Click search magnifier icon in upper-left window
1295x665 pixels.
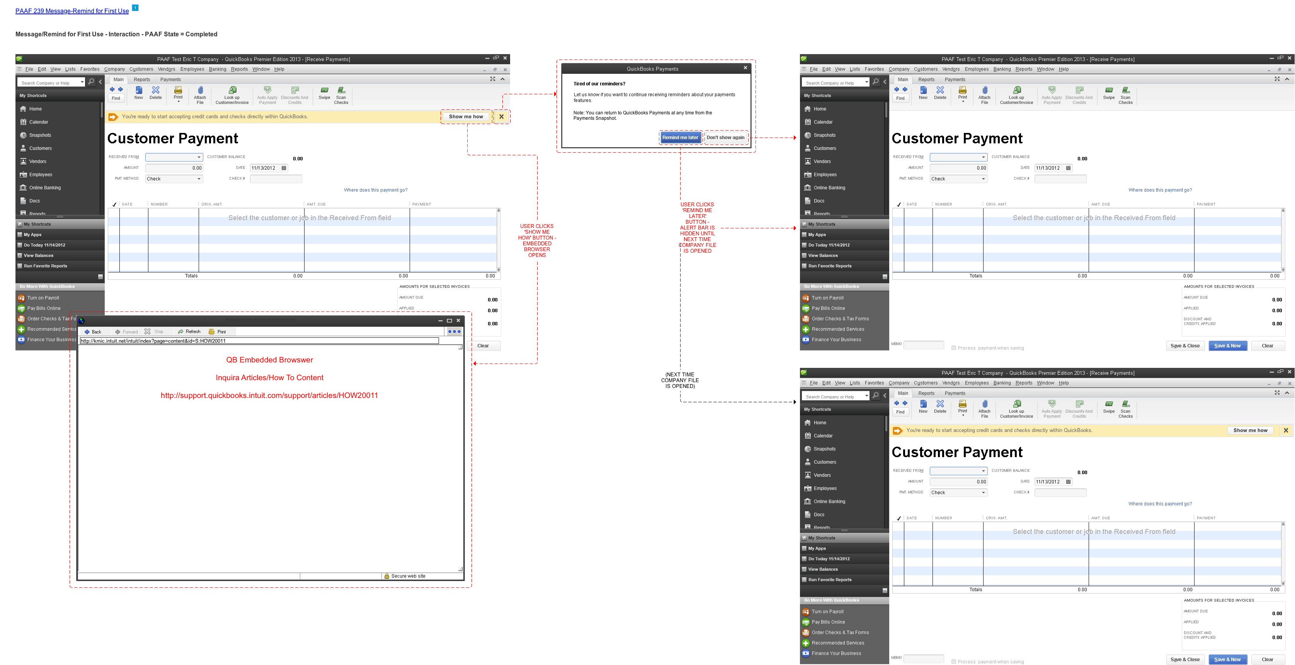92,82
